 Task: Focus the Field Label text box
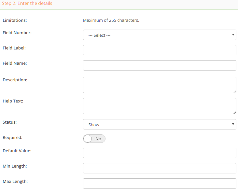pyautogui.click(x=160, y=50)
